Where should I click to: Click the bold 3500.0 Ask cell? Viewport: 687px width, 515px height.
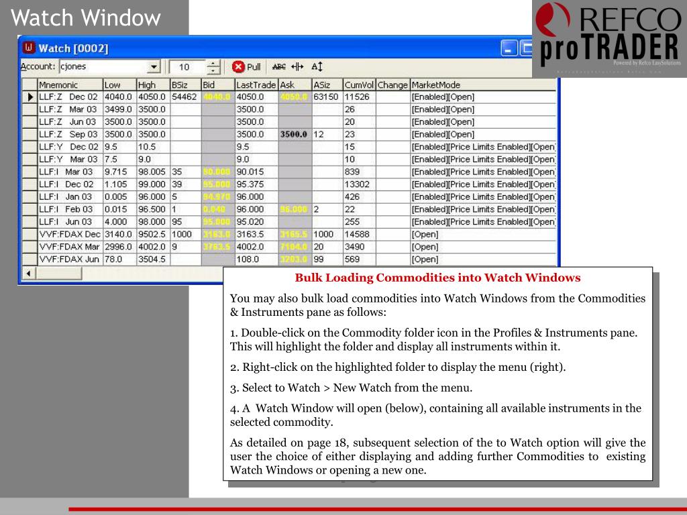pyautogui.click(x=294, y=134)
